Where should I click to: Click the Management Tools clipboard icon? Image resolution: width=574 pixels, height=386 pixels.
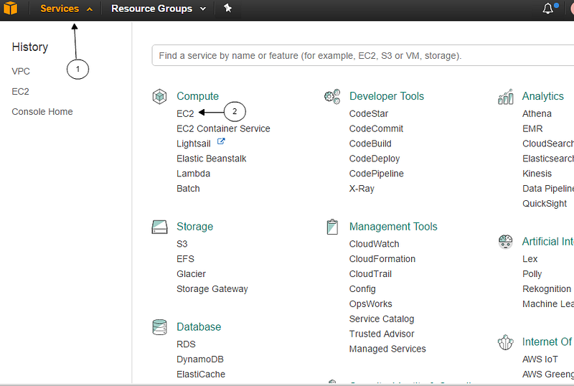(x=332, y=227)
